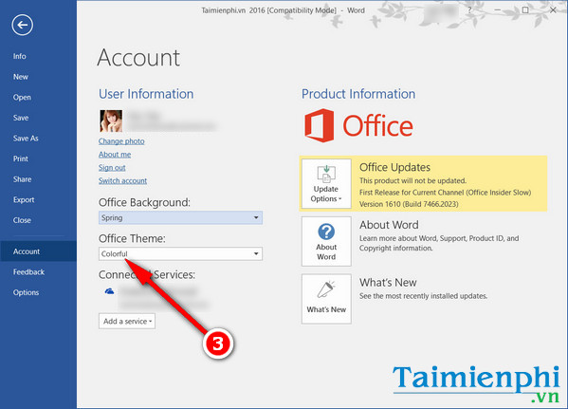Select Open in the sidebar
The height and width of the screenshot is (409, 568).
pyautogui.click(x=22, y=97)
